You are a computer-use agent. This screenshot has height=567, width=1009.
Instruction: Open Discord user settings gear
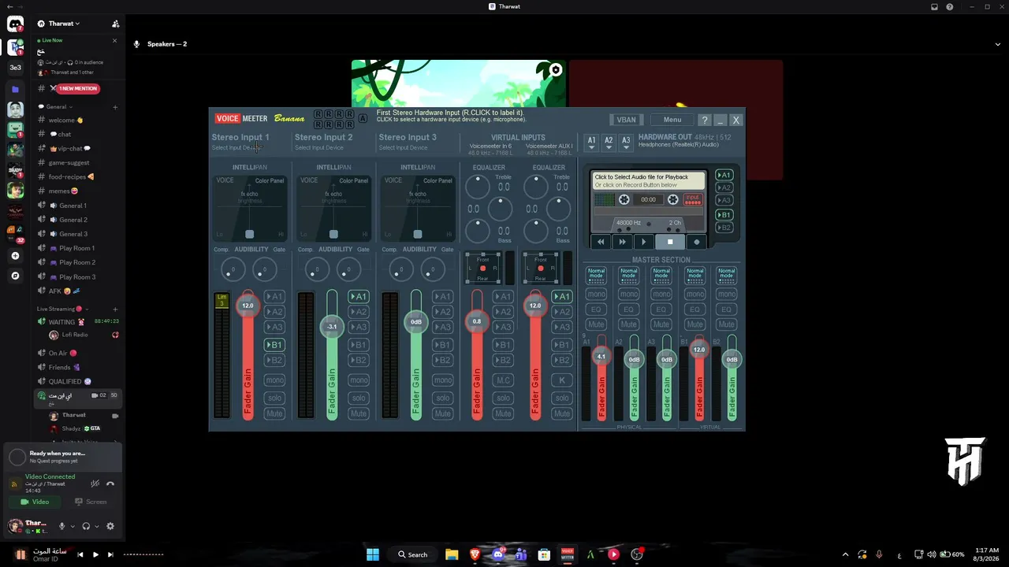pos(110,526)
